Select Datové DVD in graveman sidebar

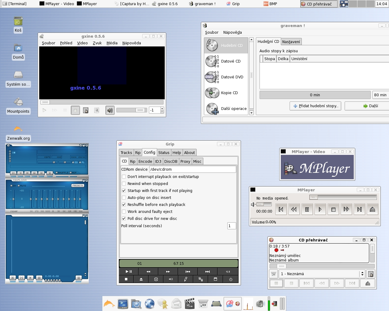click(x=226, y=77)
